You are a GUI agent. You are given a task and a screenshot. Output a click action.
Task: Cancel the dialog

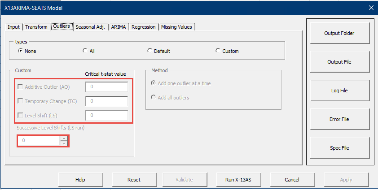tap(292, 180)
